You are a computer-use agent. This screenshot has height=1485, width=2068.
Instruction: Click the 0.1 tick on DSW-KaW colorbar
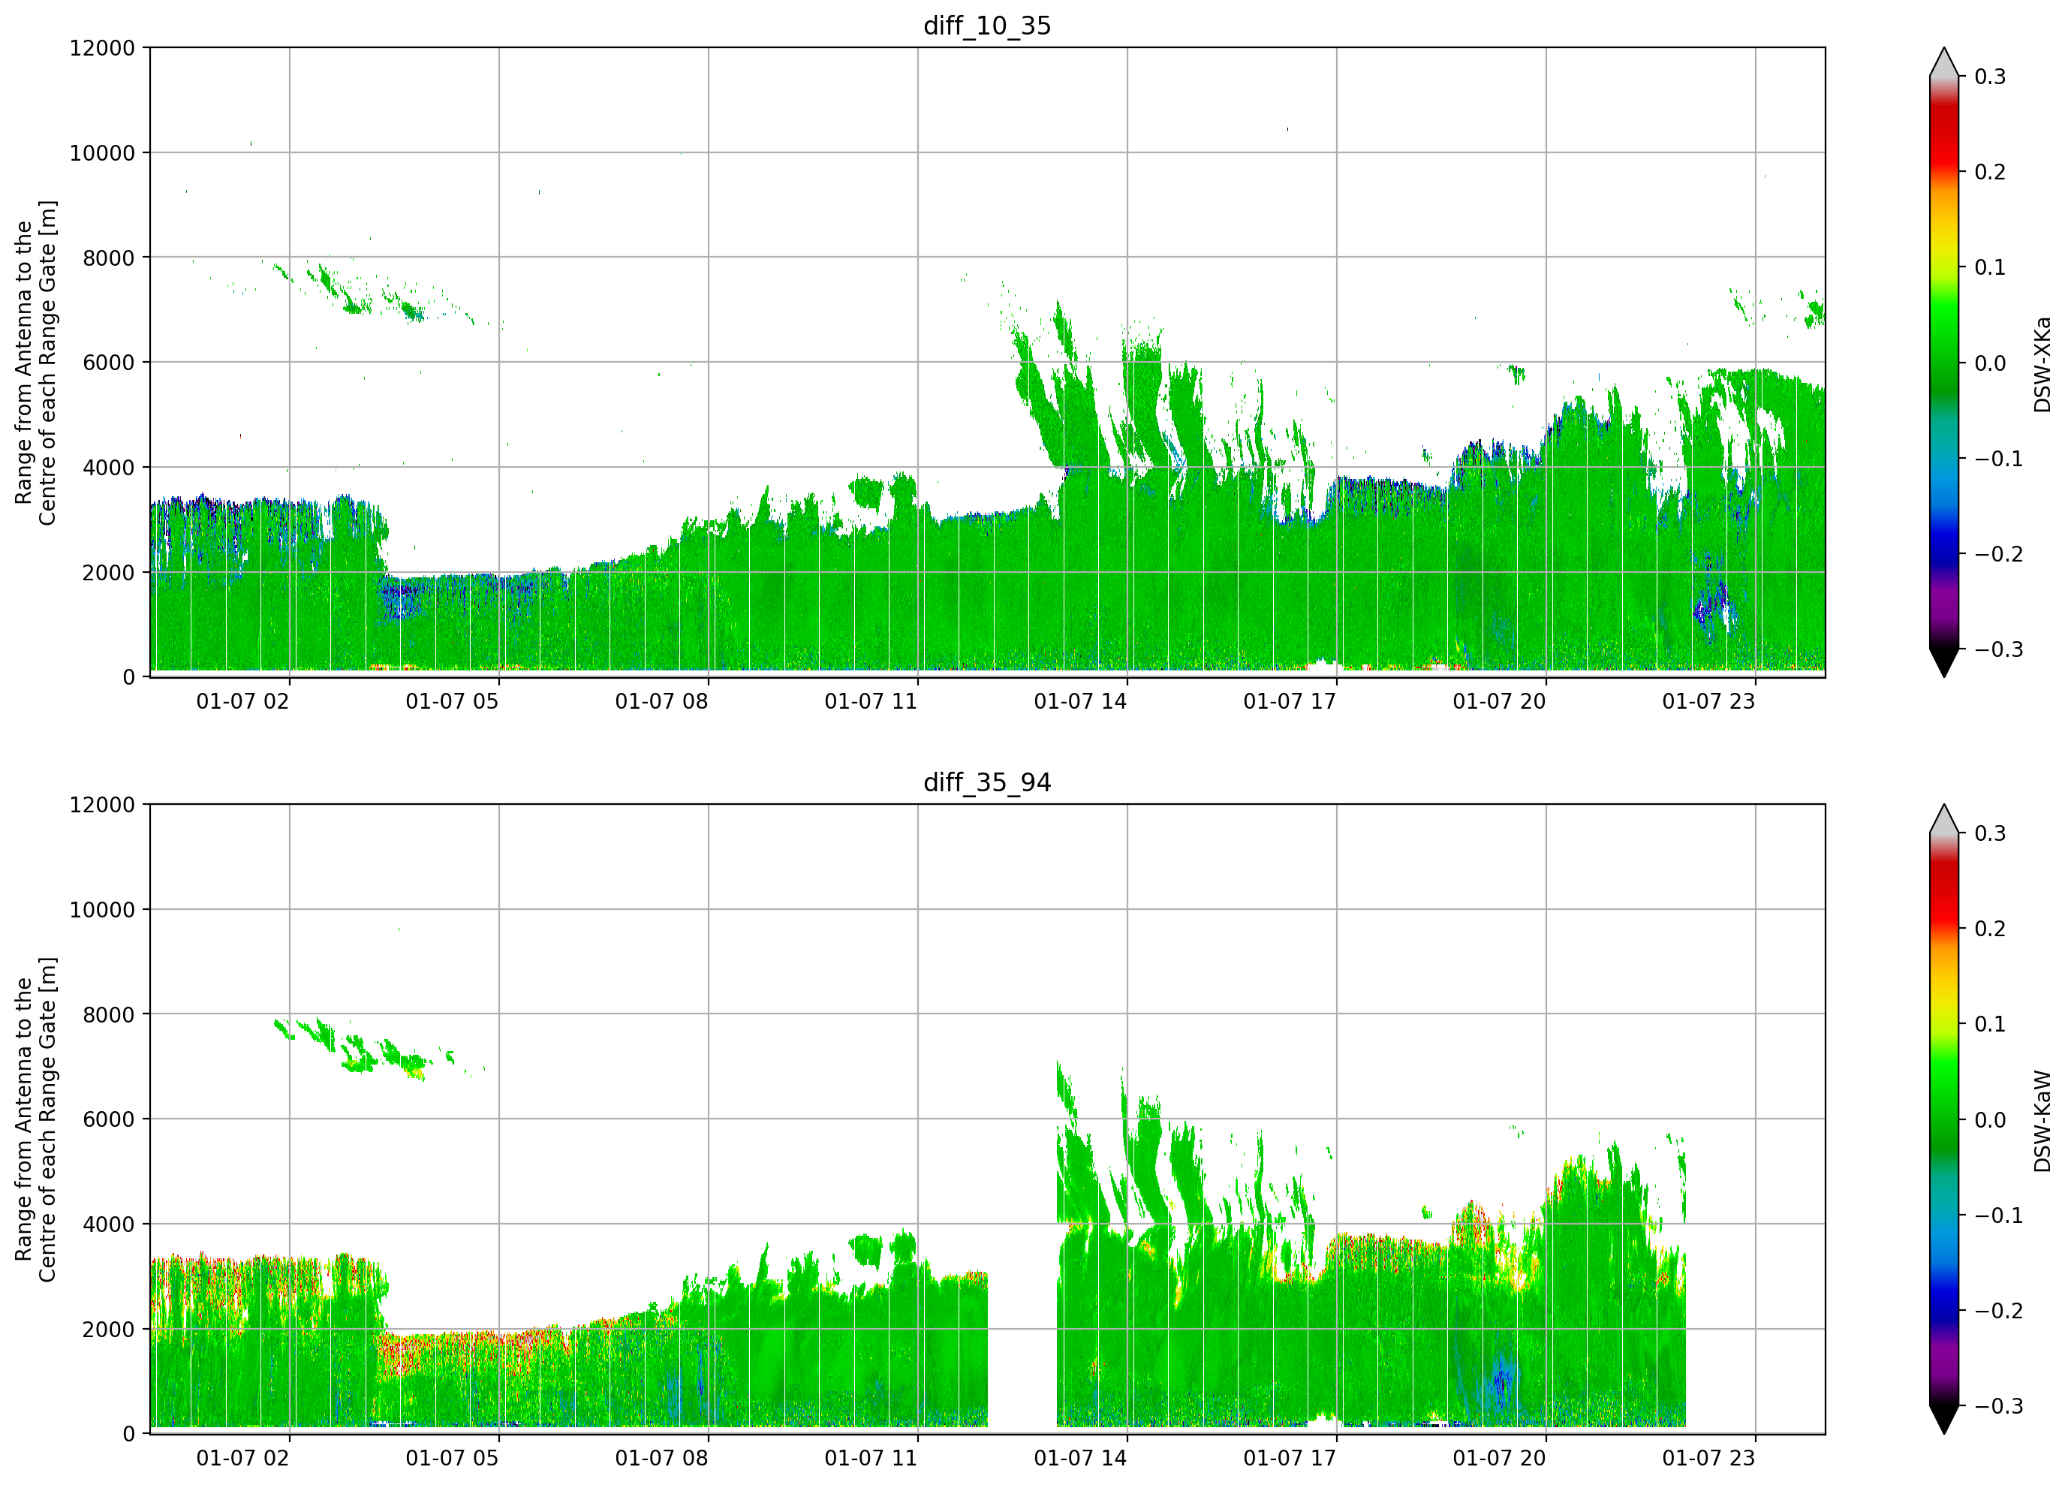click(x=1991, y=1024)
